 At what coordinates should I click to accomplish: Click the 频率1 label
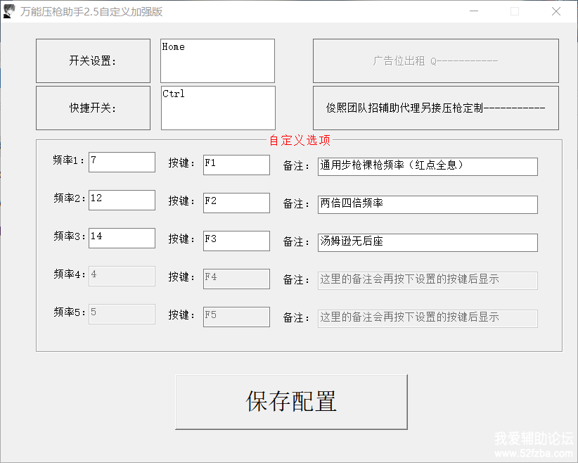pos(69,160)
